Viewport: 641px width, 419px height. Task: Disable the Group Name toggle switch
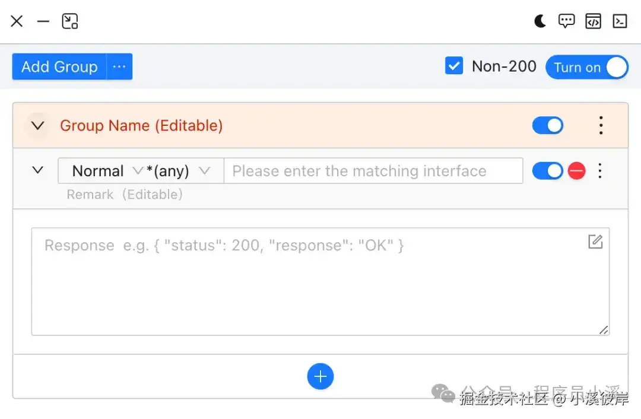(x=547, y=125)
